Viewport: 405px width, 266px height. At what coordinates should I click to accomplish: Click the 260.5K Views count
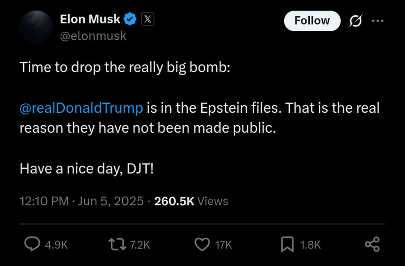coord(191,201)
